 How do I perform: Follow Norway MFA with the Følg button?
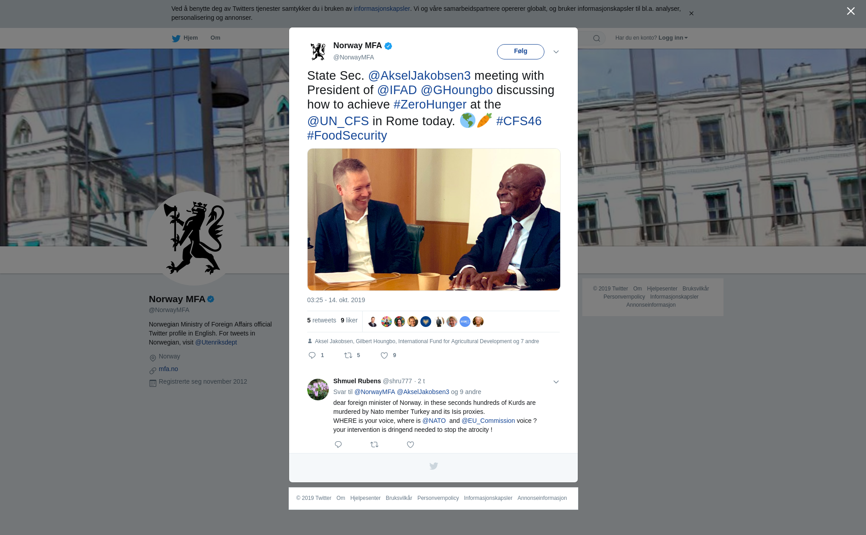(x=521, y=51)
